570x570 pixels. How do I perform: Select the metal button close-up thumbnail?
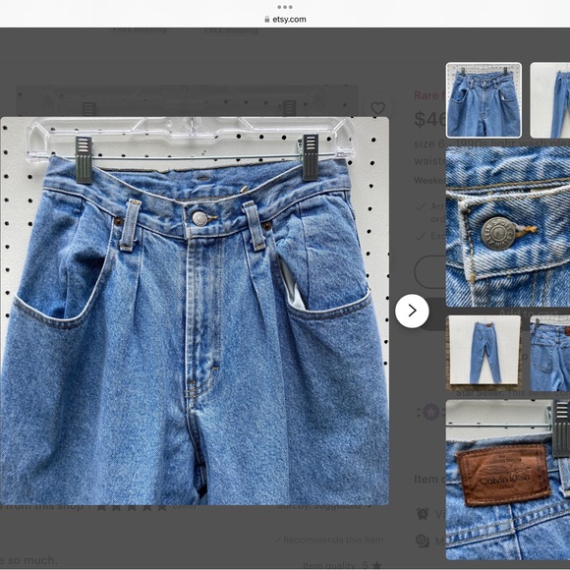point(508,226)
